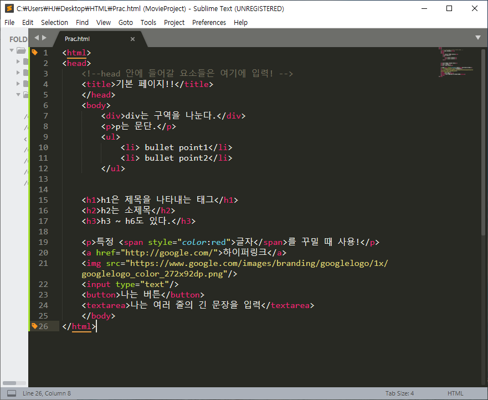
Task: Close the Prac.html tab
Action: coord(132,39)
